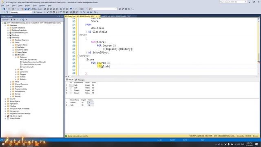Click in the Quick Launch search box
The width and height of the screenshot is (261, 147).
click(232, 2)
